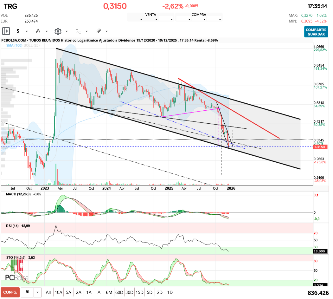Select the 6M period in bottom bar
The width and height of the screenshot is (333, 299).
pos(109,292)
